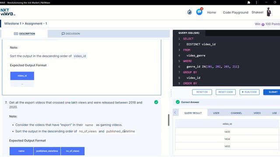Open the Channel table tab
This screenshot has height=157, width=280.
coord(236,113)
